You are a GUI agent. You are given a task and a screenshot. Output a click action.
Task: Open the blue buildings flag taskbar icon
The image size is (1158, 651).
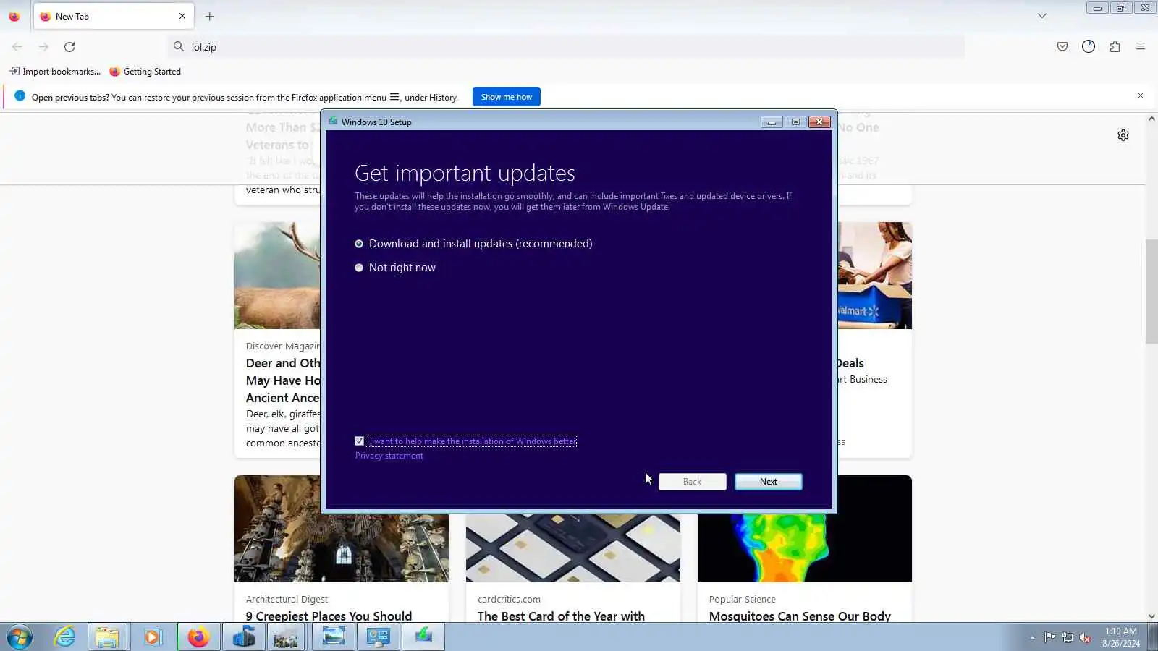click(x=243, y=637)
